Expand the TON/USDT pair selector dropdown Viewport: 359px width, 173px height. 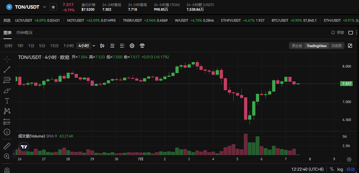pos(44,7)
